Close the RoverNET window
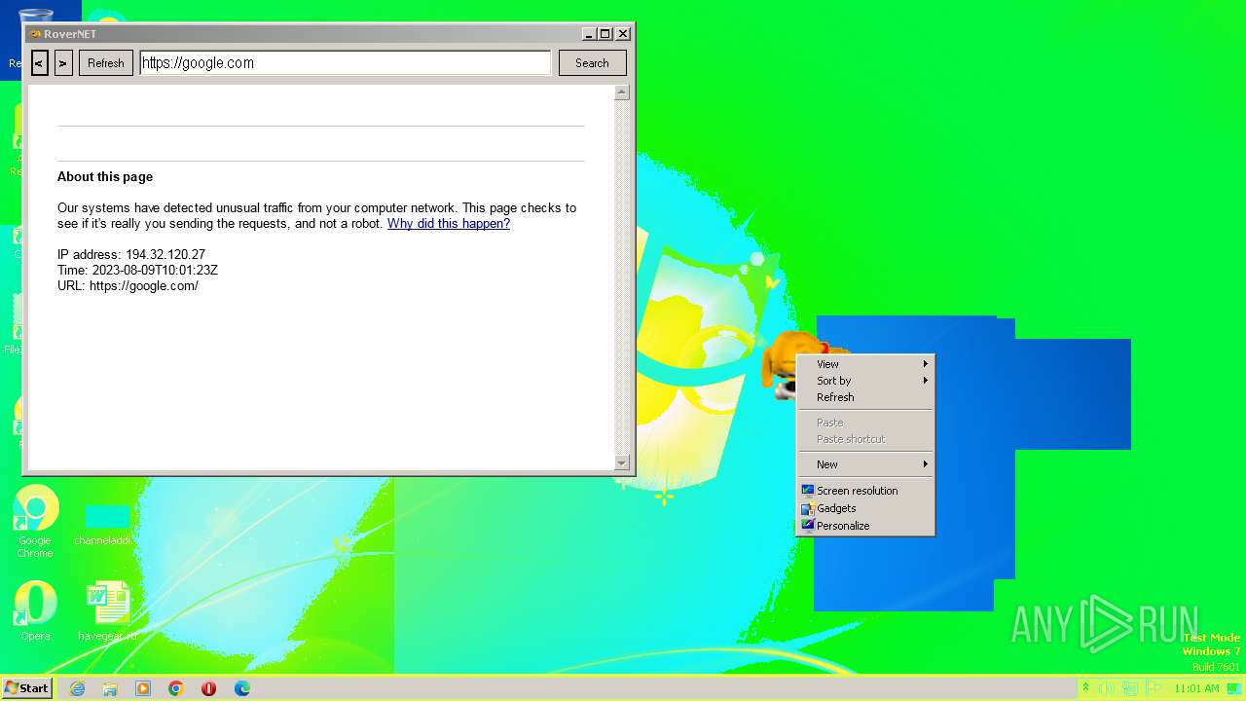This screenshot has height=701, width=1246. click(x=623, y=34)
